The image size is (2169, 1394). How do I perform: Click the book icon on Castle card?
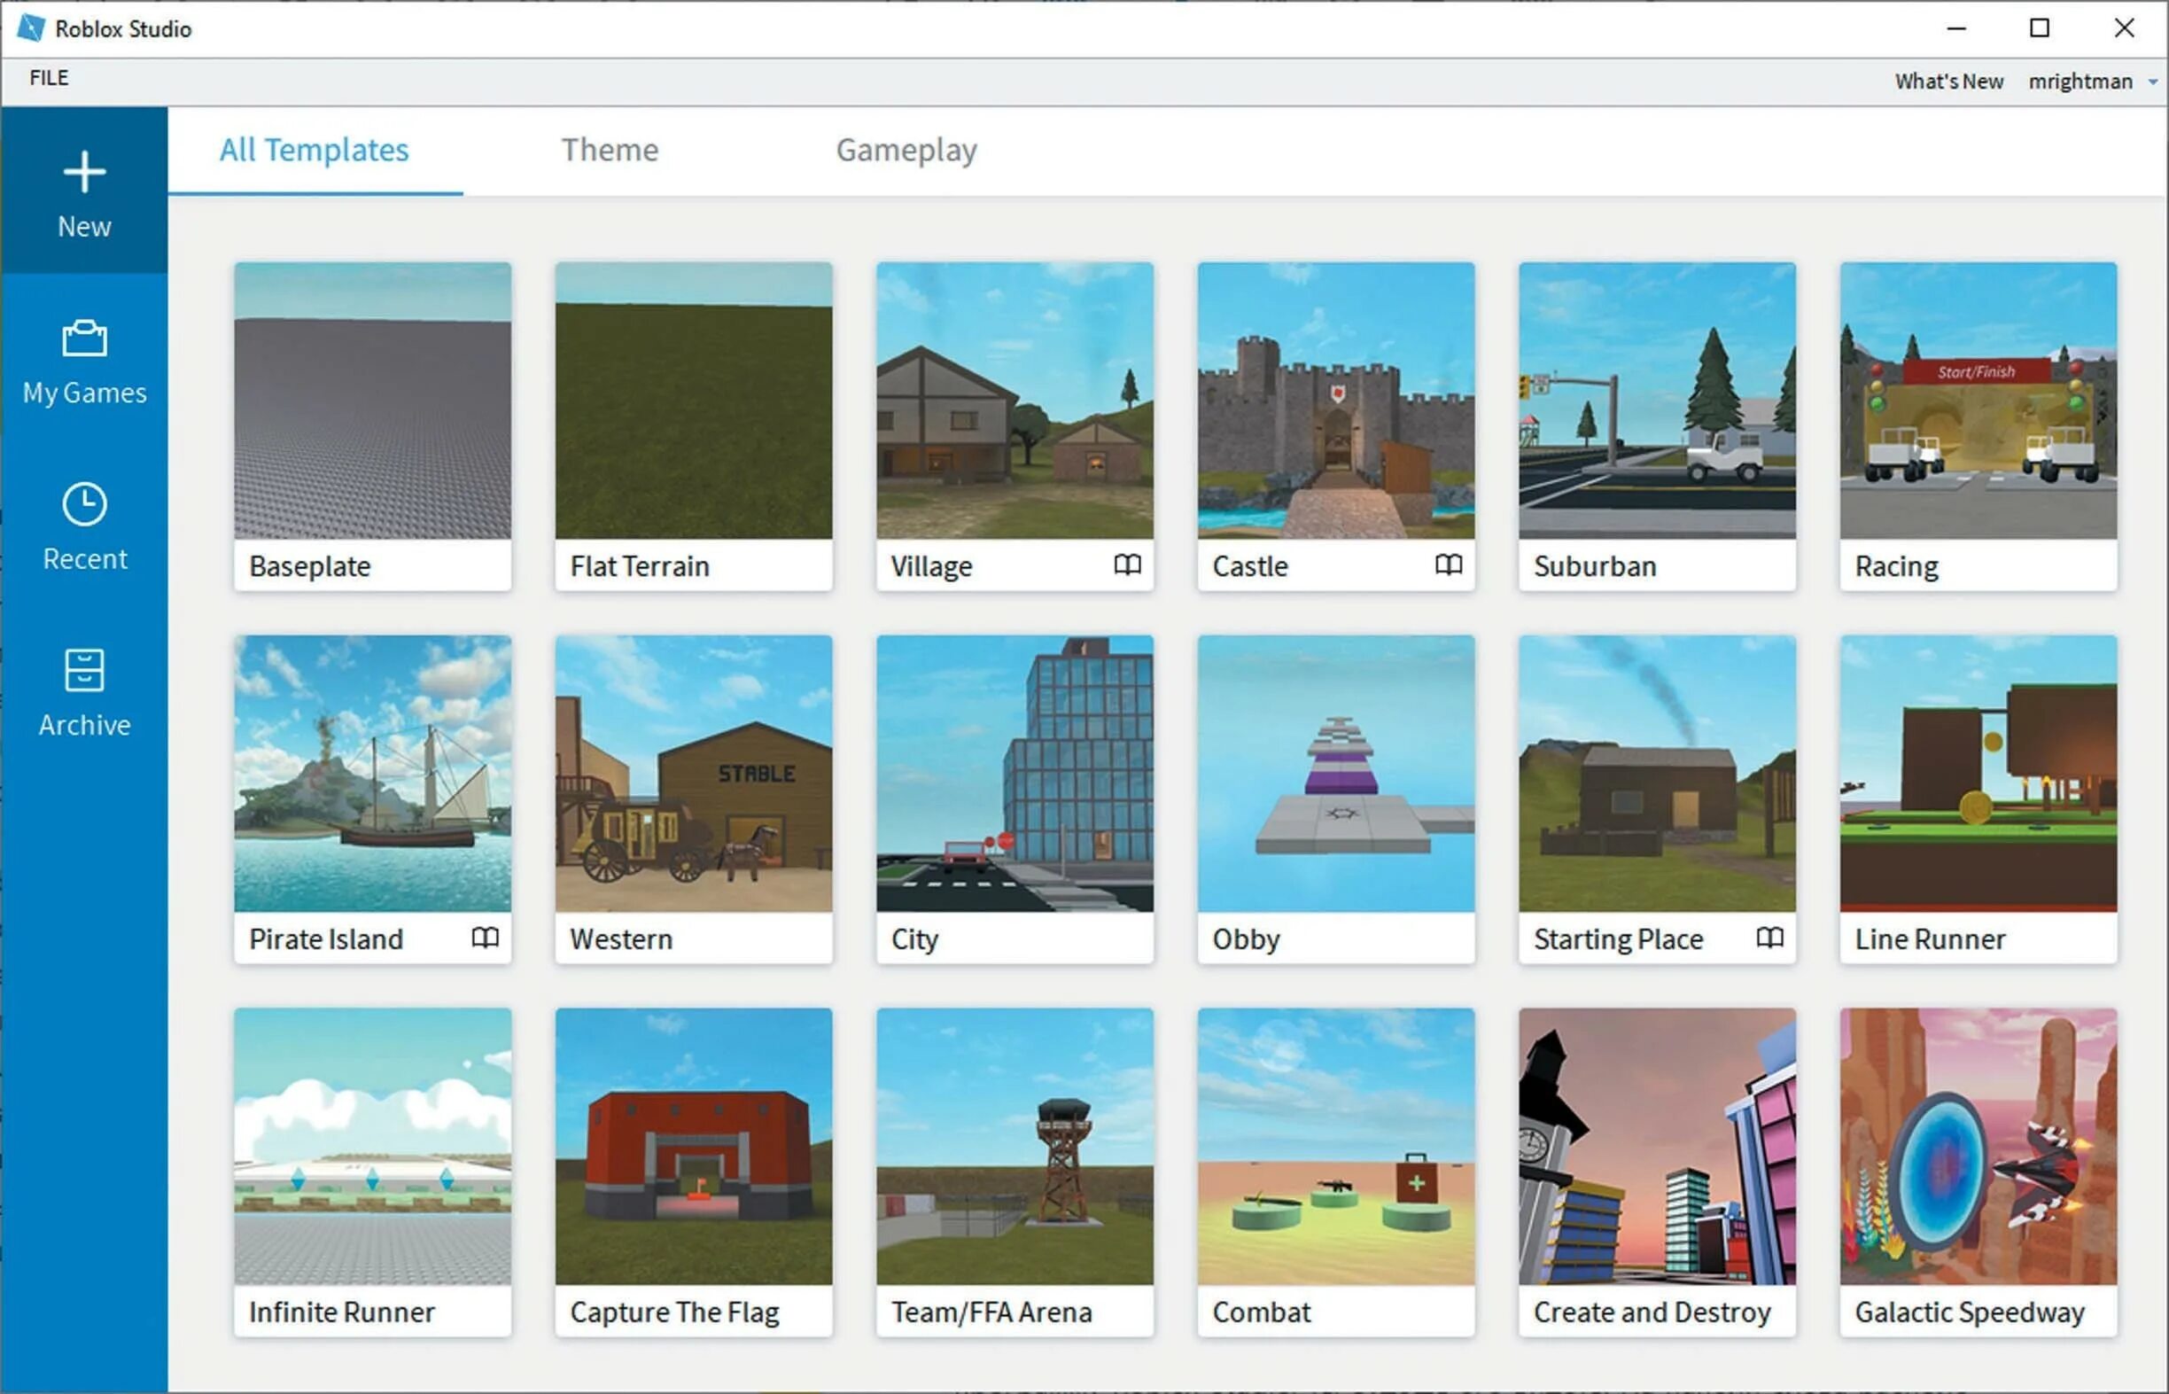click(1448, 565)
